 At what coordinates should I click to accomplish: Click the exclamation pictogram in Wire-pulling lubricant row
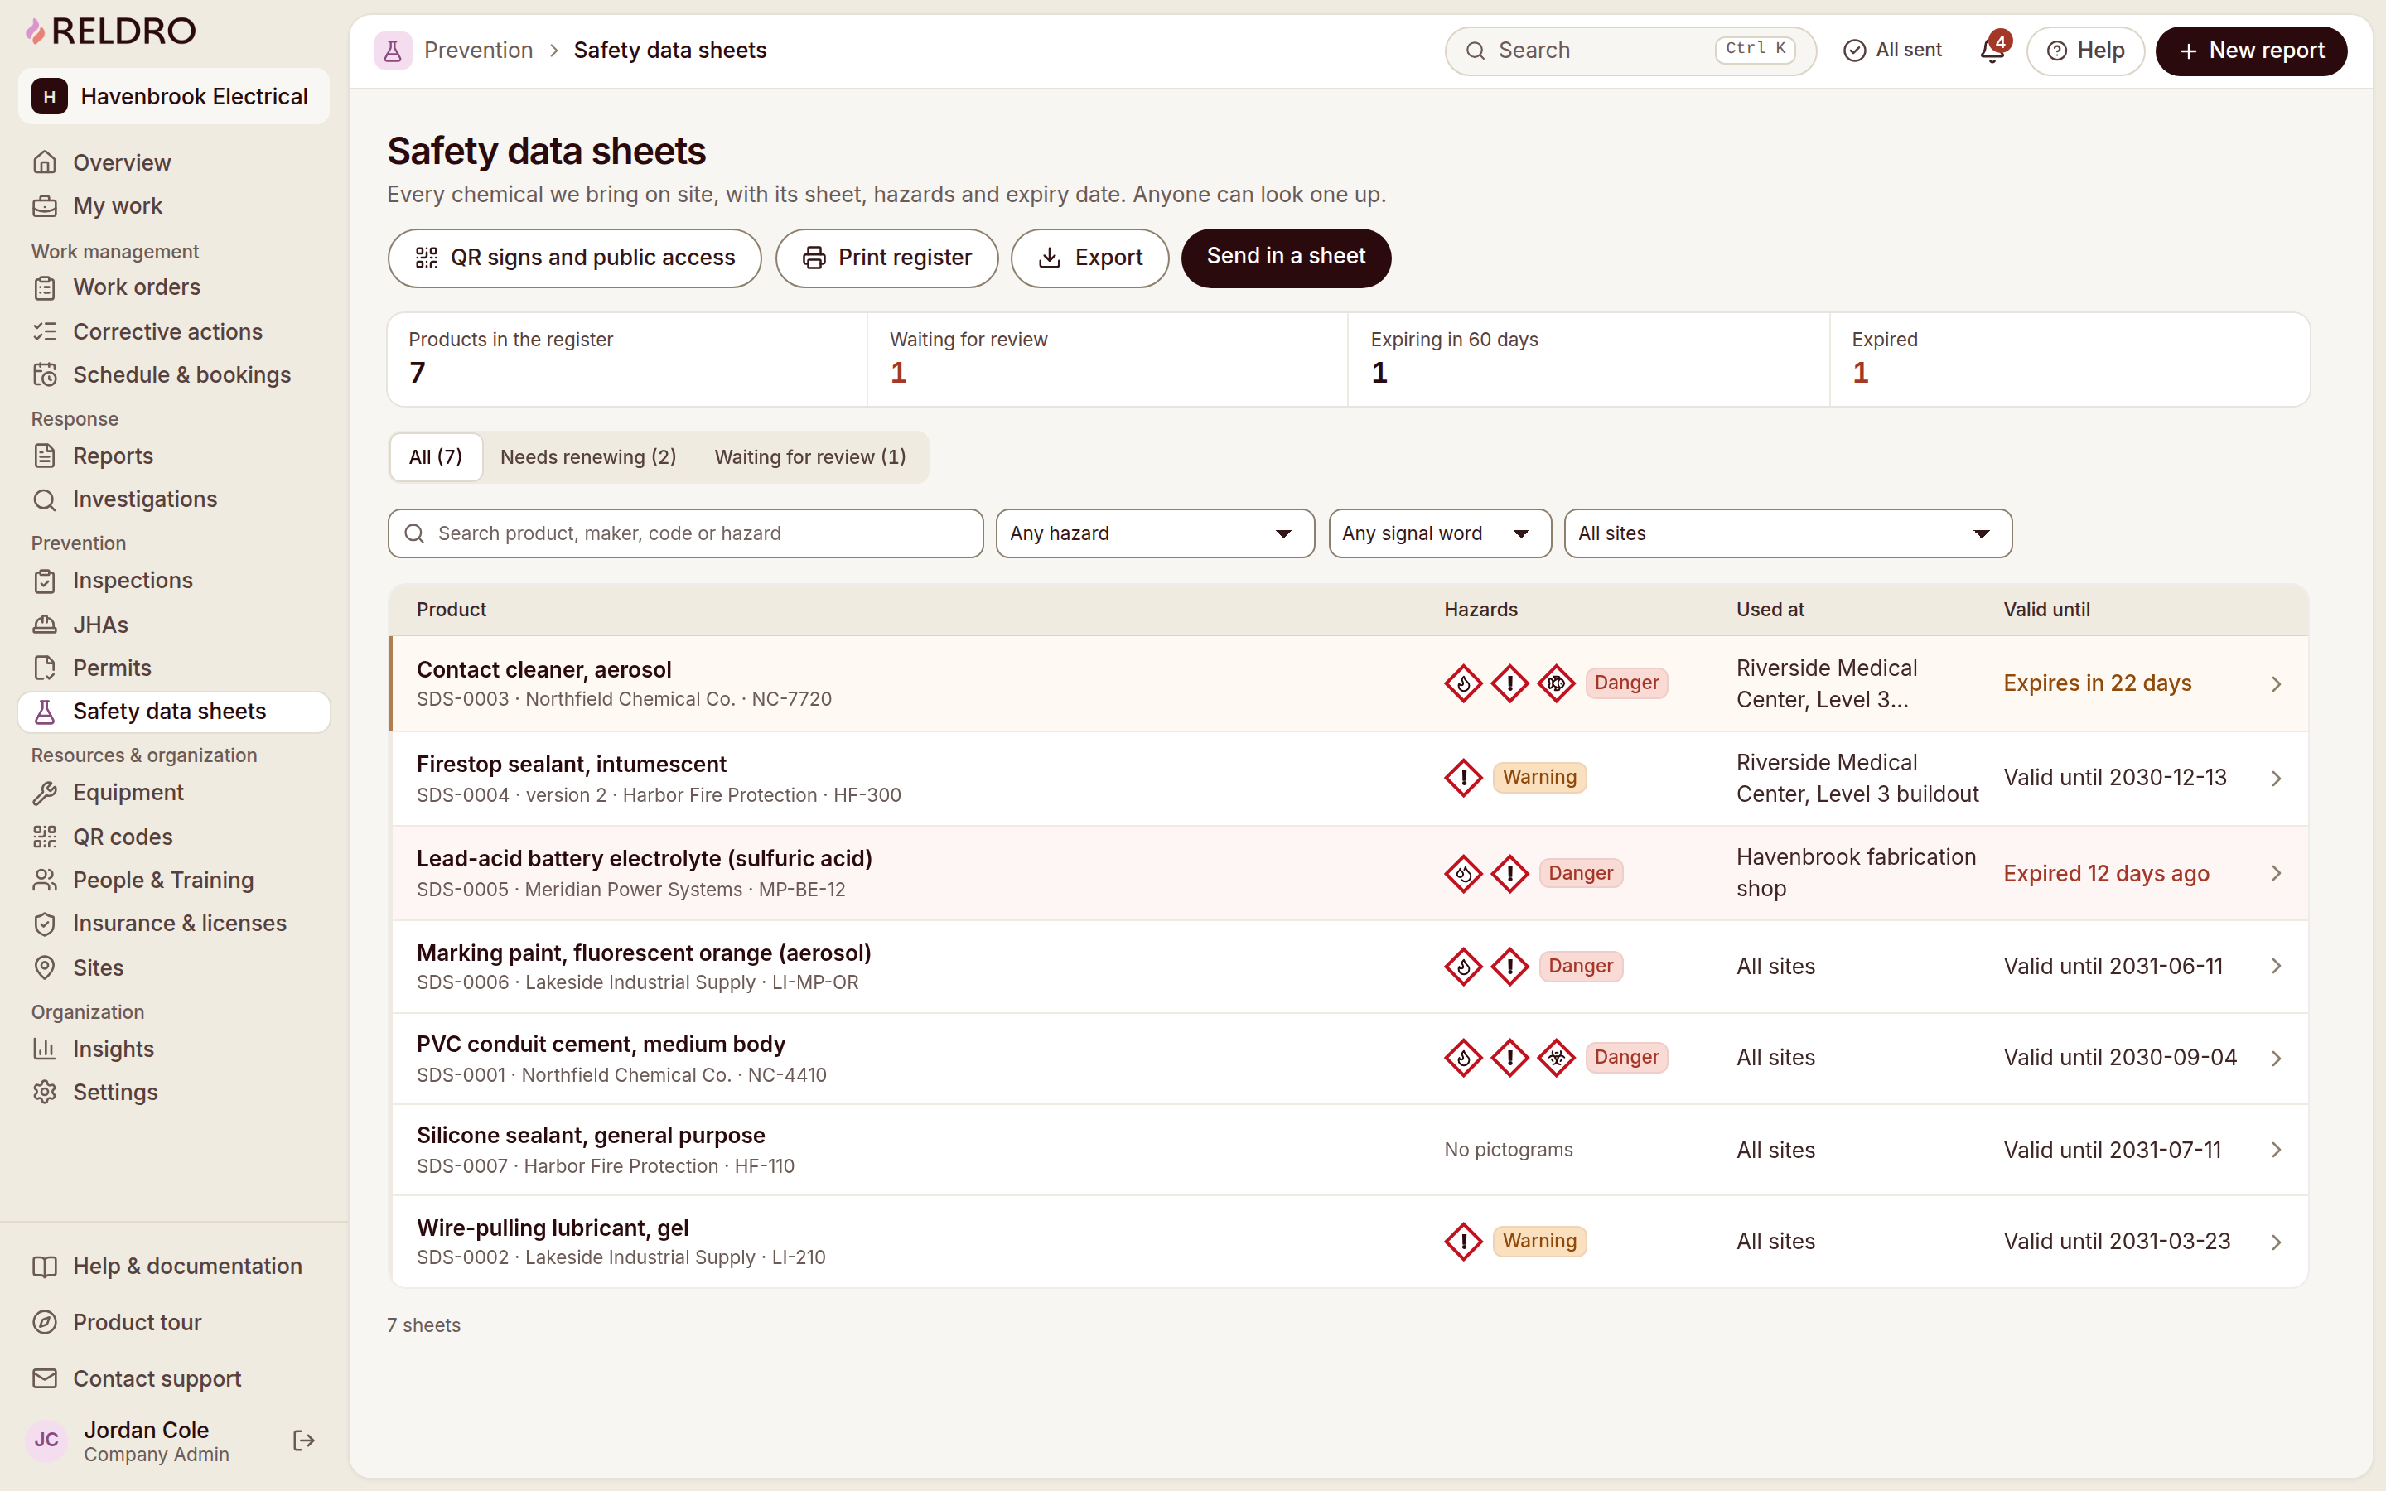(x=1463, y=1242)
